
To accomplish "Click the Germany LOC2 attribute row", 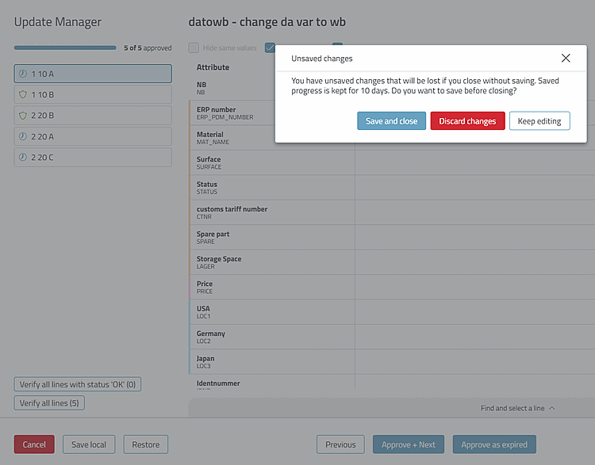I will 392,337.
